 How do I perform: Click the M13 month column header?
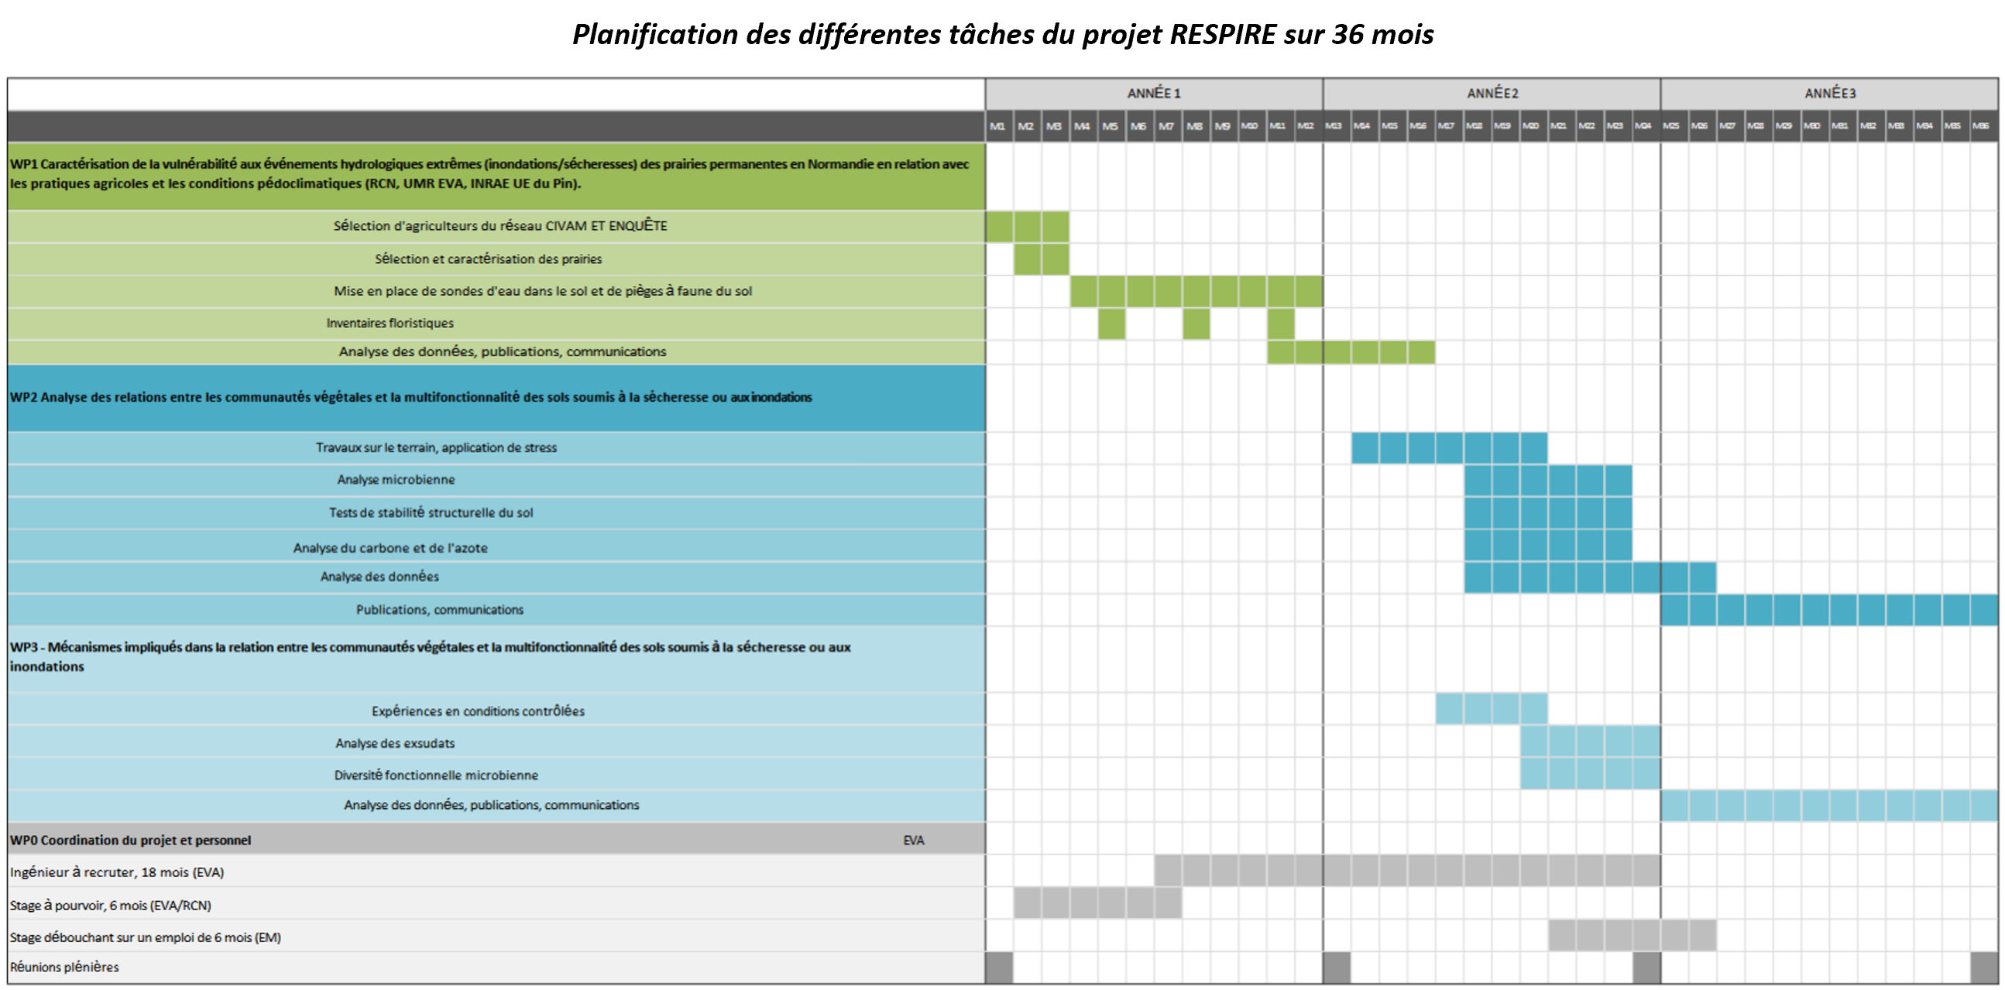1337,126
